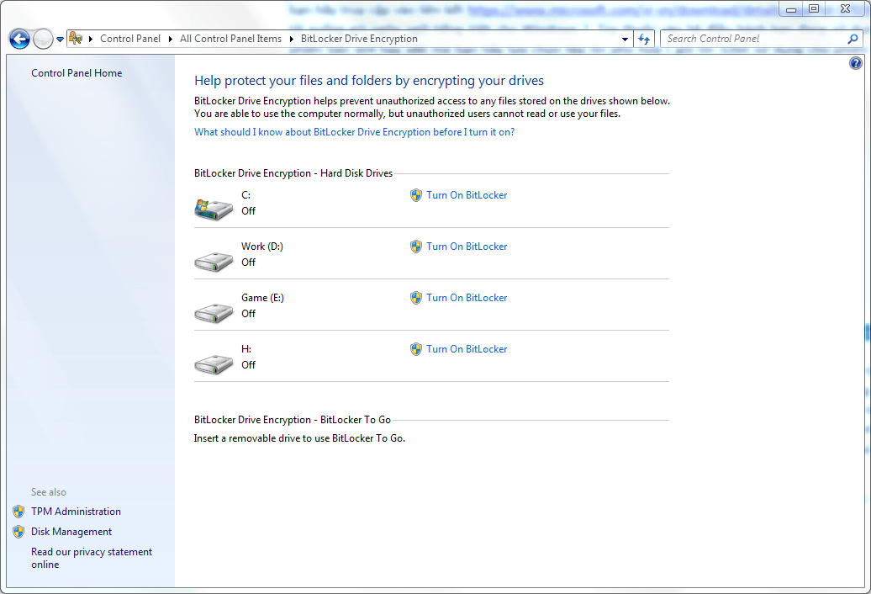Click the shield icon for drive C:
871x594 pixels.
coord(416,195)
